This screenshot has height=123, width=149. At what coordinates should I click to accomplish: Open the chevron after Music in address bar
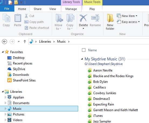(69, 42)
